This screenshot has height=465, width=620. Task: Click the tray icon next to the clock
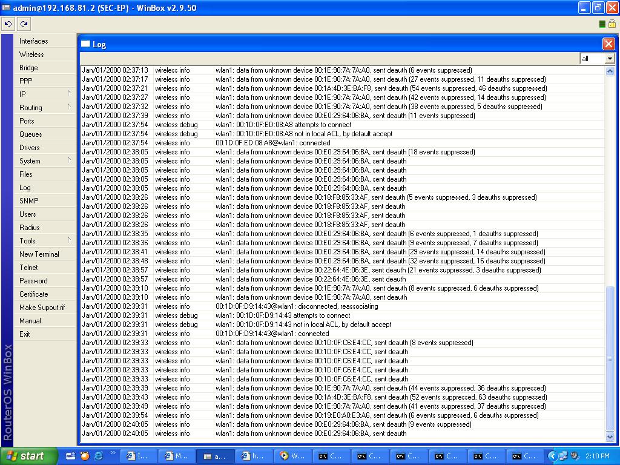click(x=575, y=456)
